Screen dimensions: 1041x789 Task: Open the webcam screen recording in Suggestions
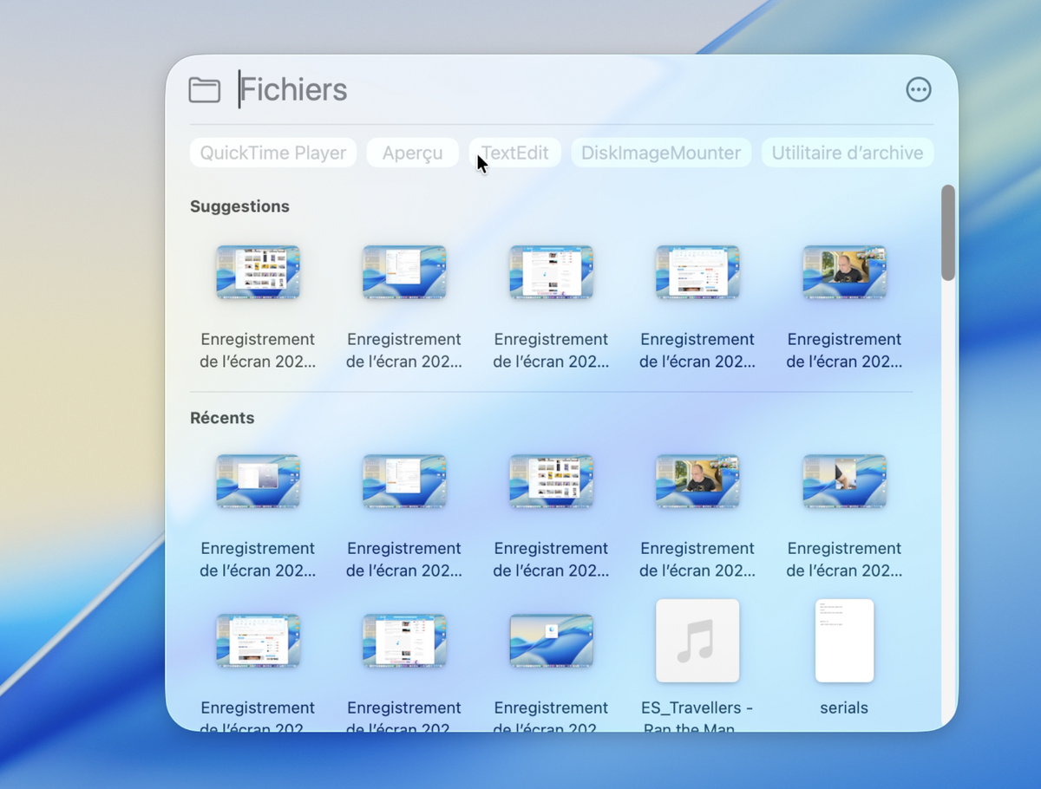coord(844,272)
